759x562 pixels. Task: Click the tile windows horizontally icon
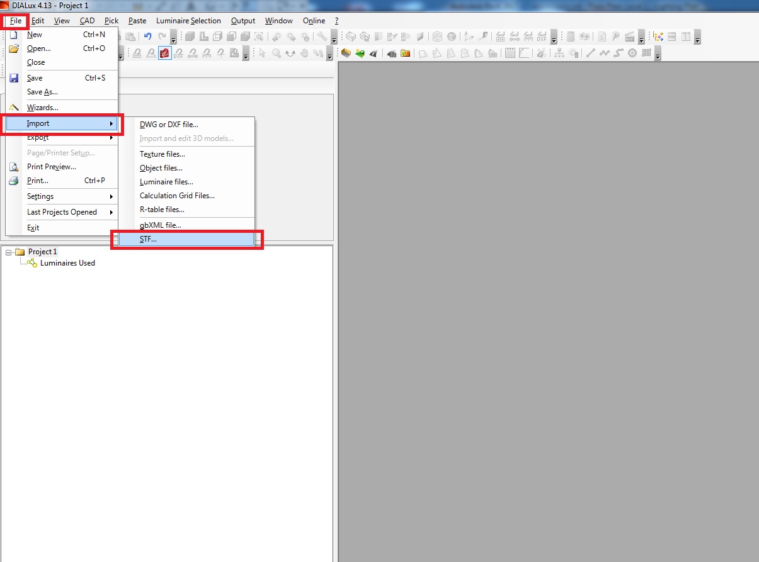click(x=672, y=37)
